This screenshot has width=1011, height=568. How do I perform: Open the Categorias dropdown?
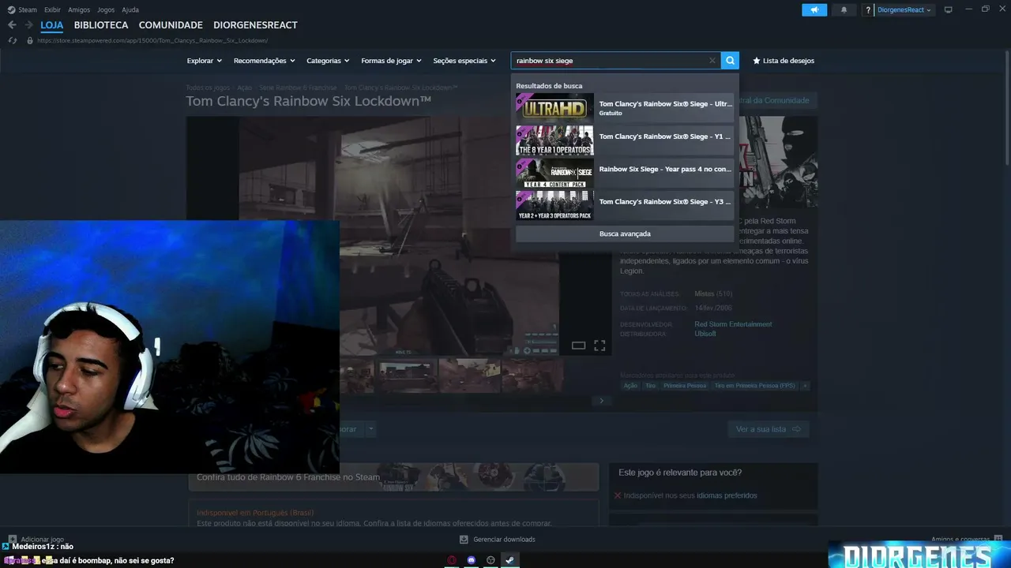coord(328,61)
